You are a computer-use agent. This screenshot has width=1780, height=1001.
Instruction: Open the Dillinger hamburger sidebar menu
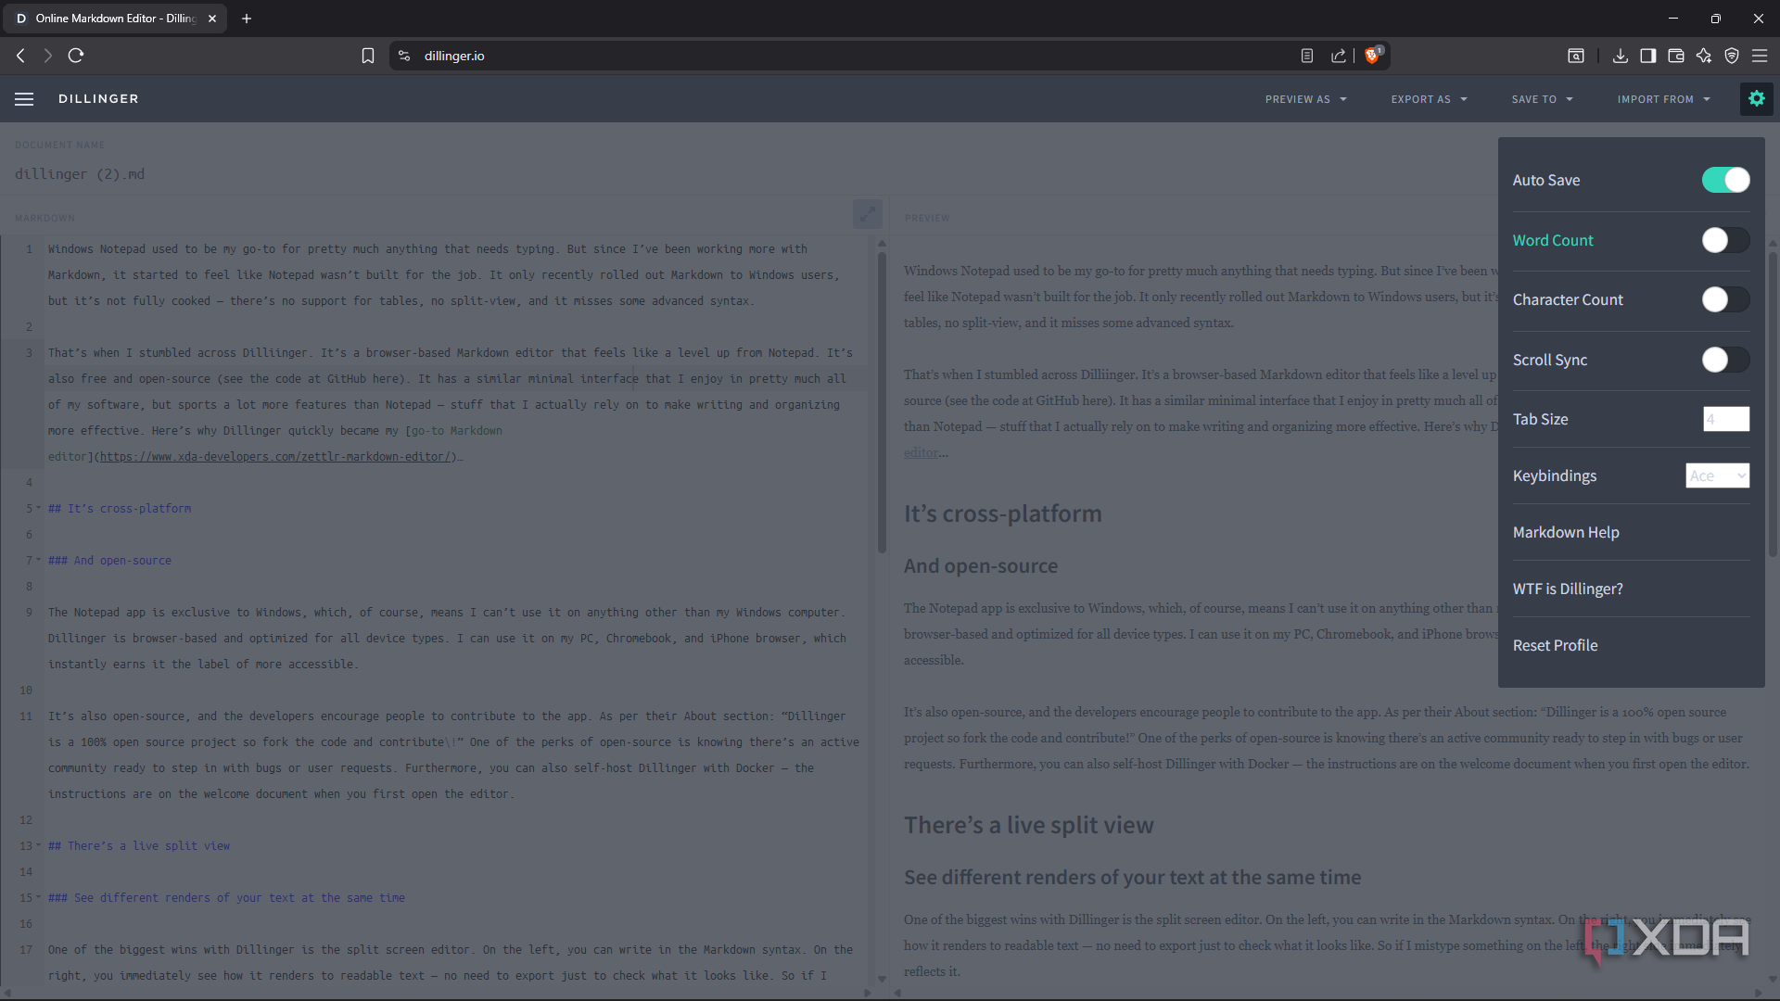pos(24,99)
